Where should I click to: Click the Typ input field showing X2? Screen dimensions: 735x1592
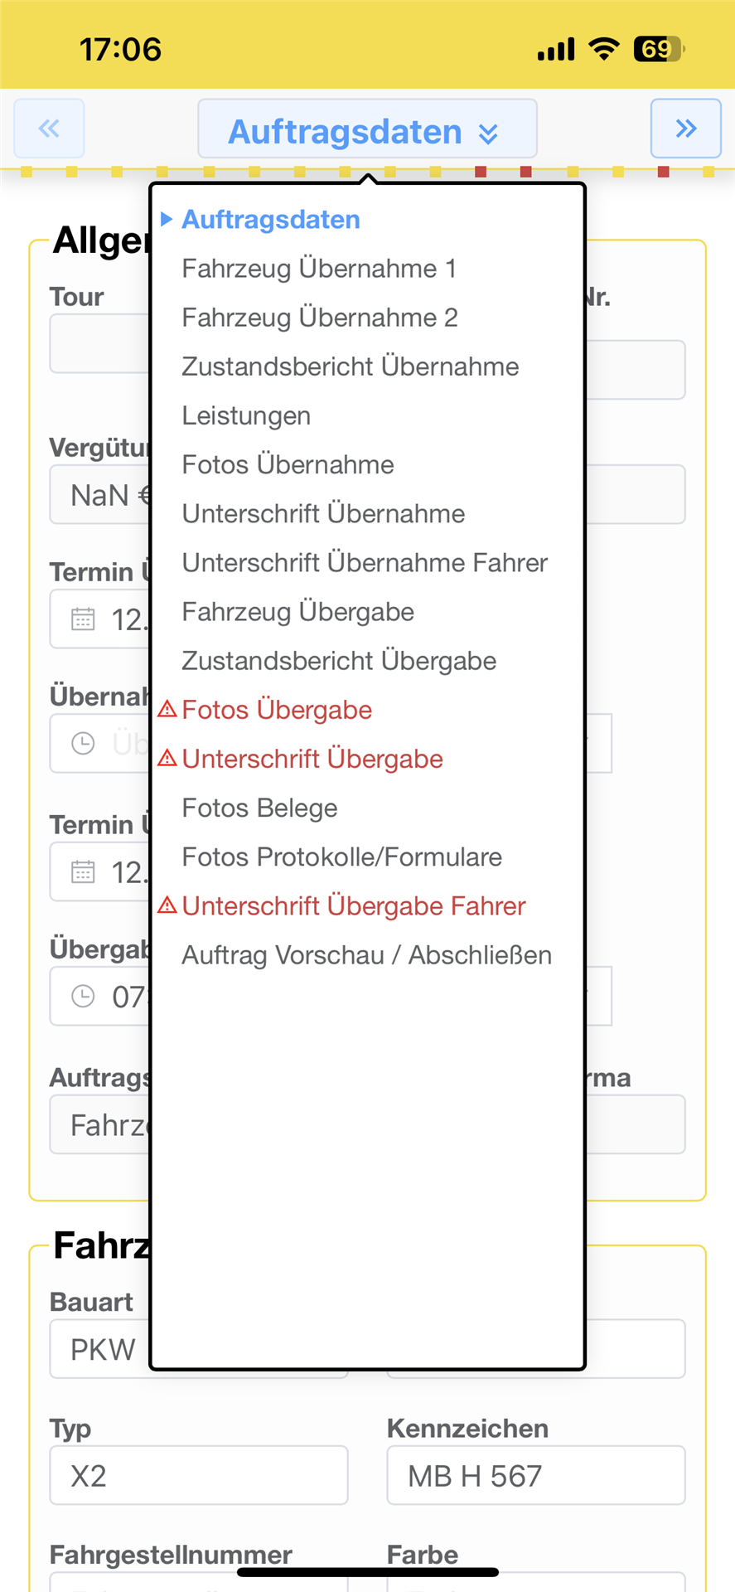(x=198, y=1475)
